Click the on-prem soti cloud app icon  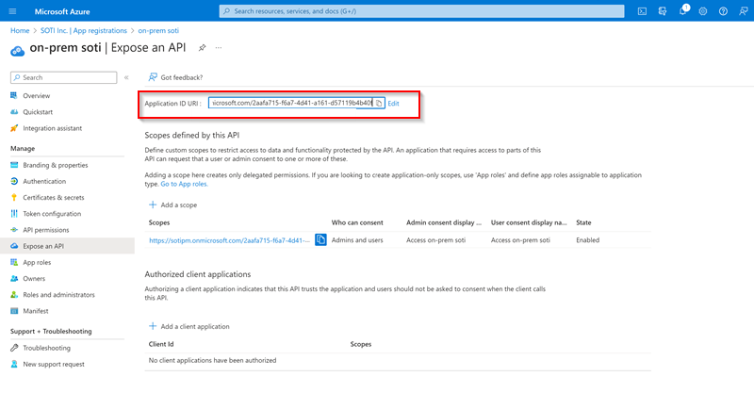[x=17, y=51]
